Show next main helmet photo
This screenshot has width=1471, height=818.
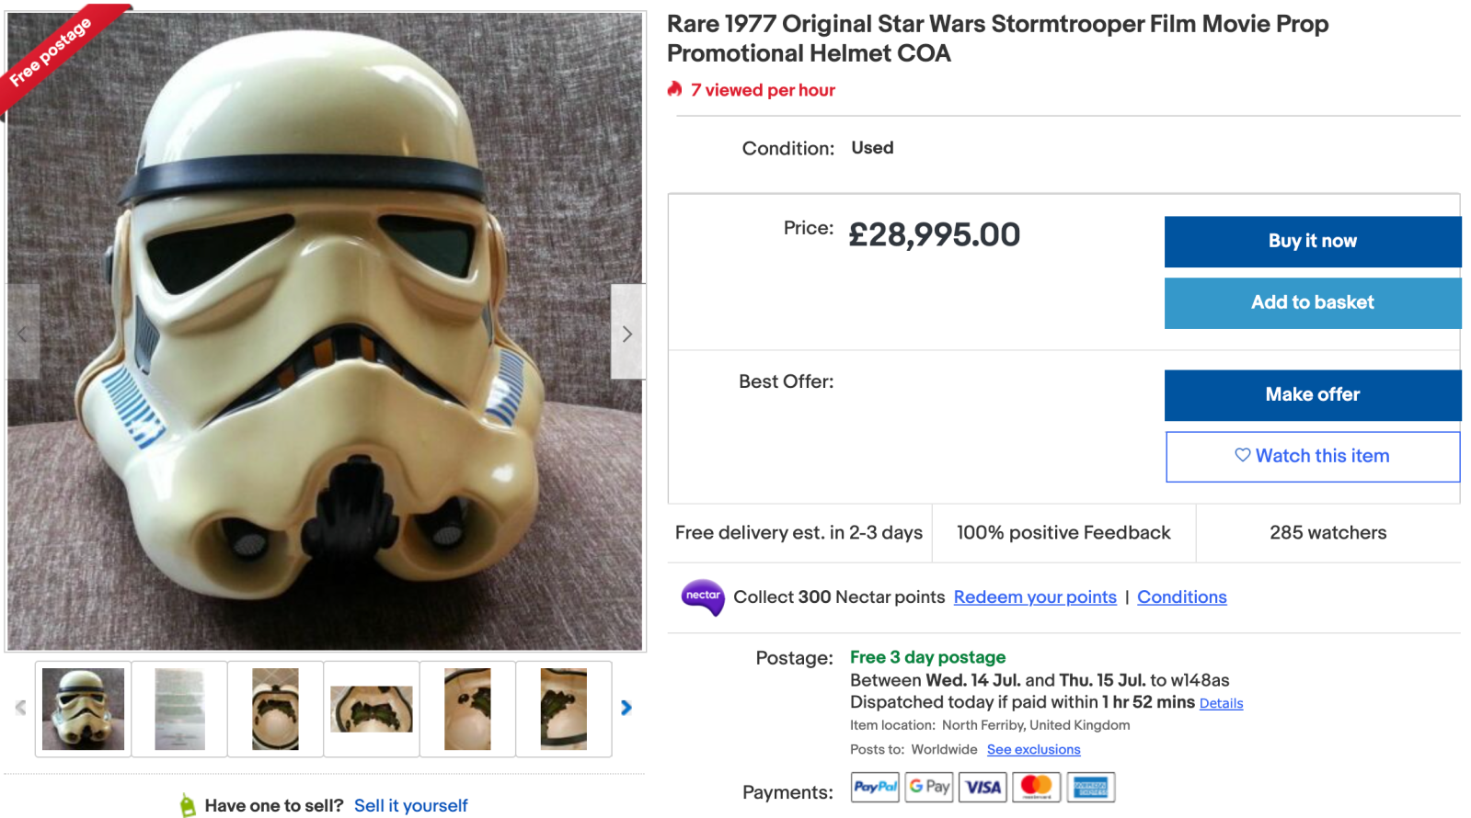point(627,333)
